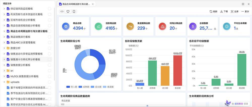Click the 总销售额 purple dollar icon

[193, 26]
